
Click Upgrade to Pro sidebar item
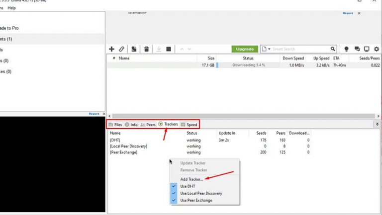pyautogui.click(x=9, y=28)
